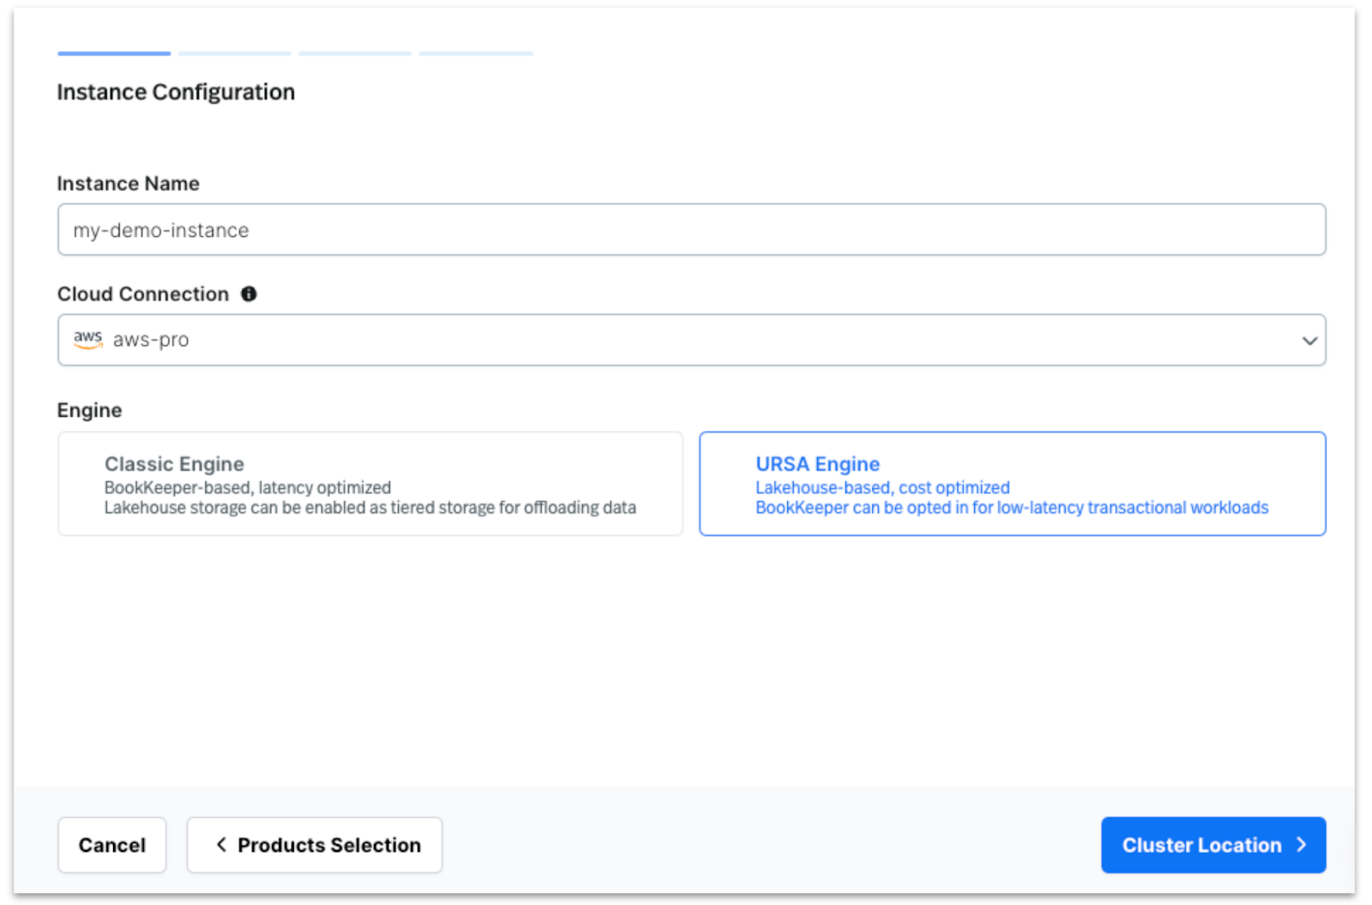The image size is (1372, 905).
Task: Focus the Instance Name input field
Action: coord(690,230)
